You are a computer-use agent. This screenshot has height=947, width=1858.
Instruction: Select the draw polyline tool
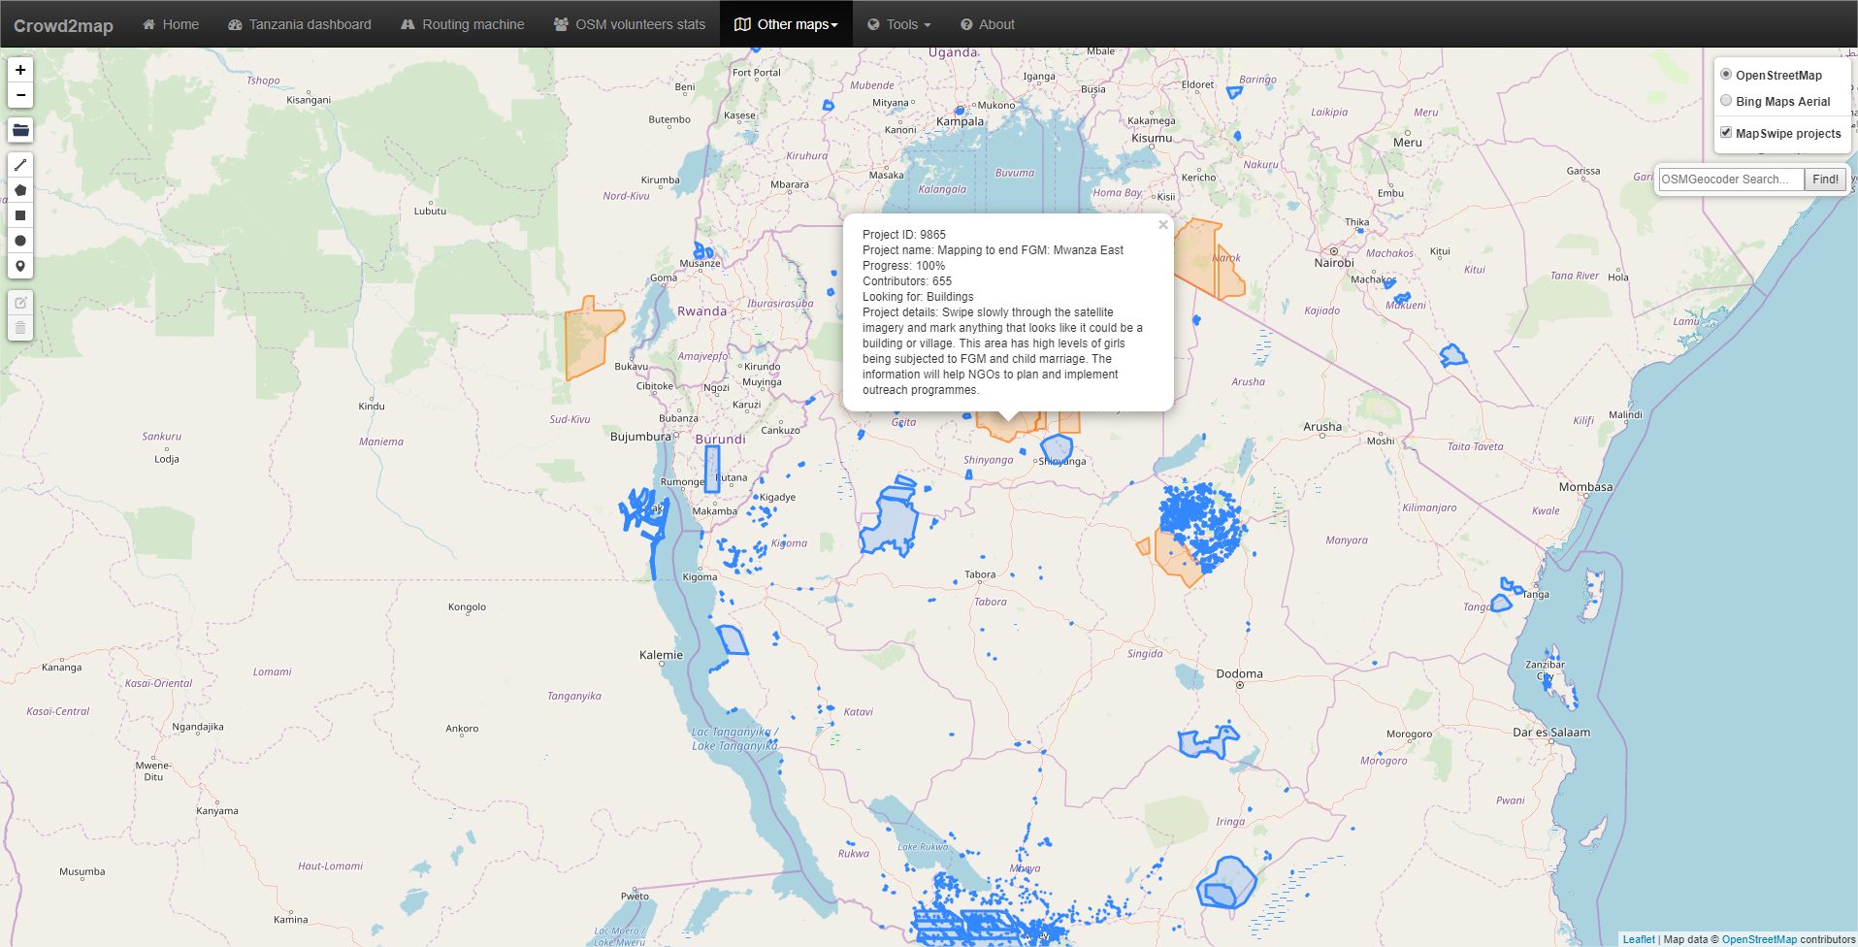click(x=20, y=165)
